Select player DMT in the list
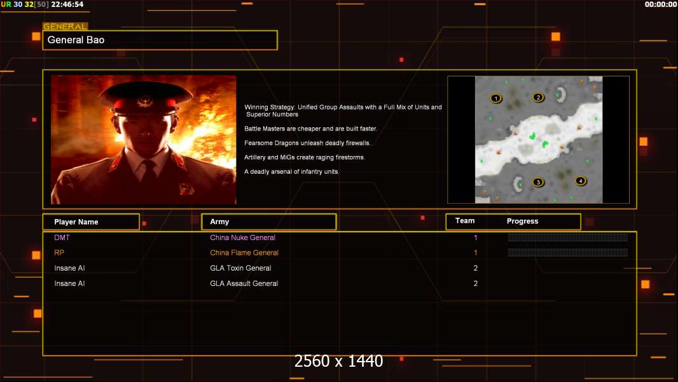The width and height of the screenshot is (678, 382). click(62, 237)
